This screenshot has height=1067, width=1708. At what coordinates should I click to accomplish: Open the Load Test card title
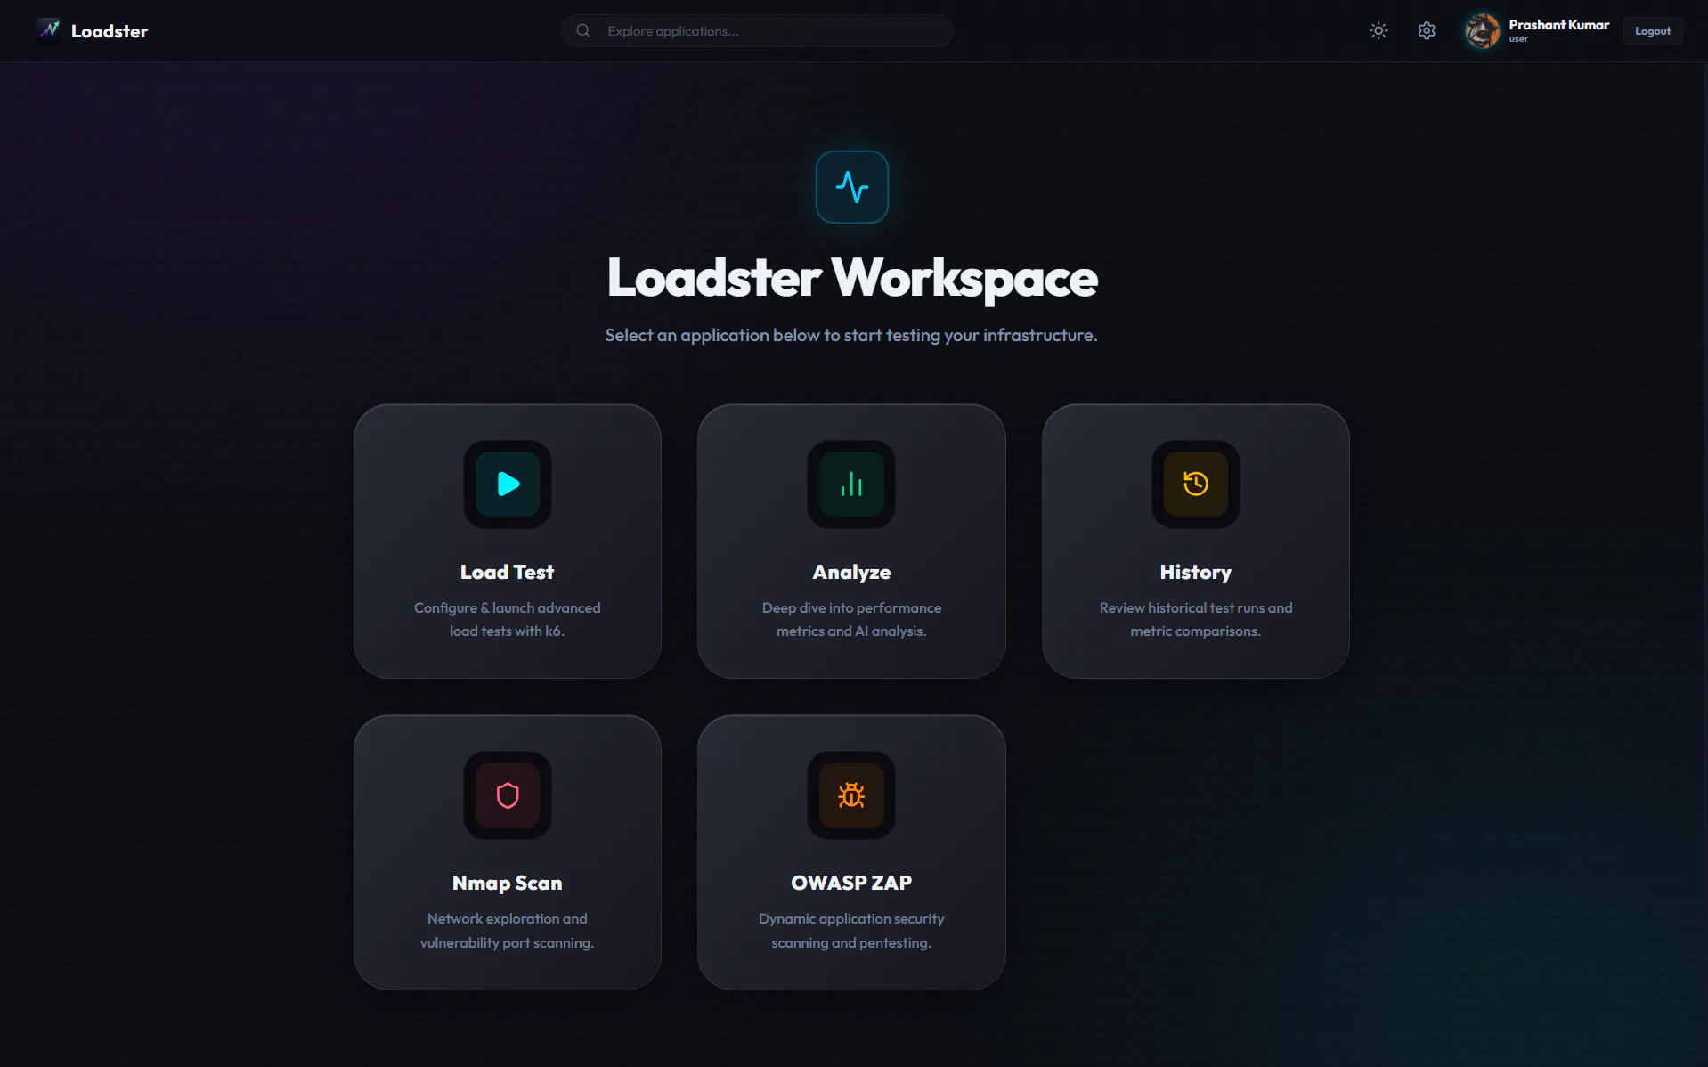coord(508,572)
